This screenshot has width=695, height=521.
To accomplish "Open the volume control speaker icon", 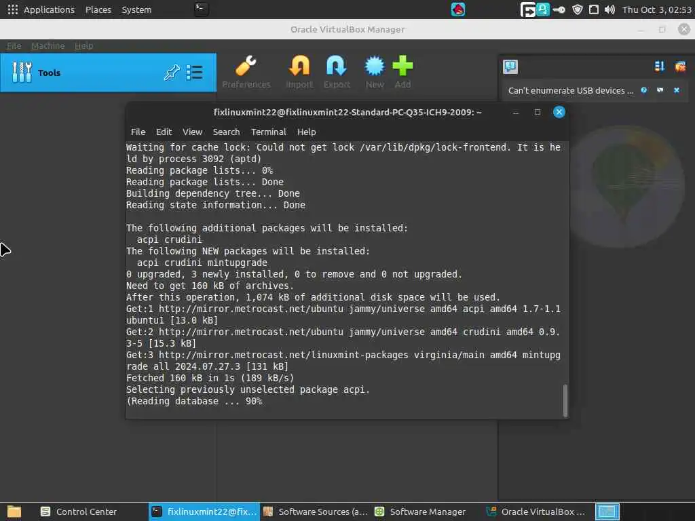I will click(609, 9).
